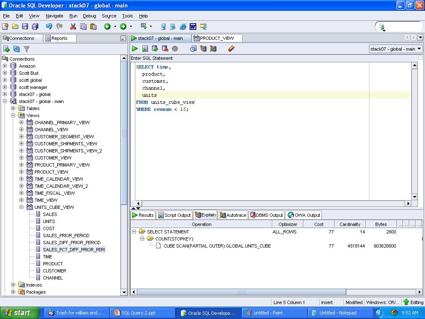
Task: Collapse the SELECT STATEMENT row in Explain
Action: [x=134, y=232]
